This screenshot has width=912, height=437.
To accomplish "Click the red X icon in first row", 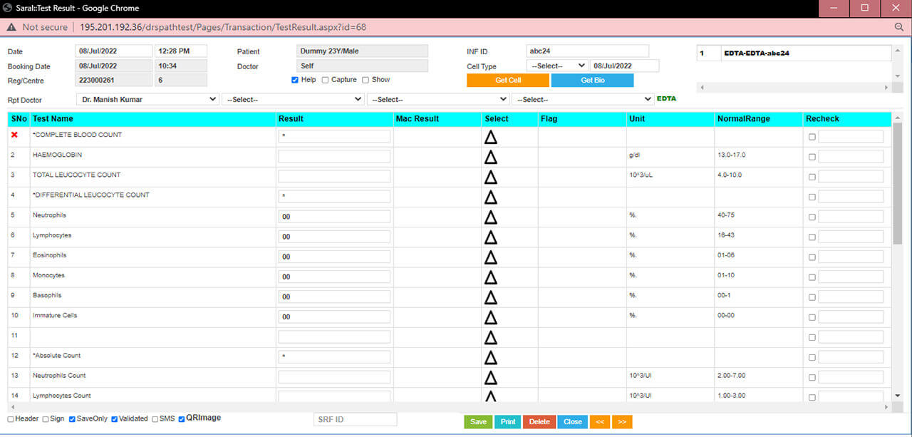I will coord(14,135).
